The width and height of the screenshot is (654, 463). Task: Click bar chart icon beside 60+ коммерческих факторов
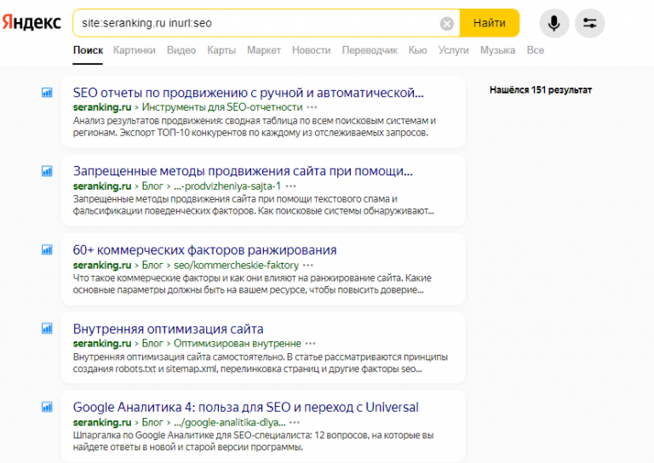(48, 250)
